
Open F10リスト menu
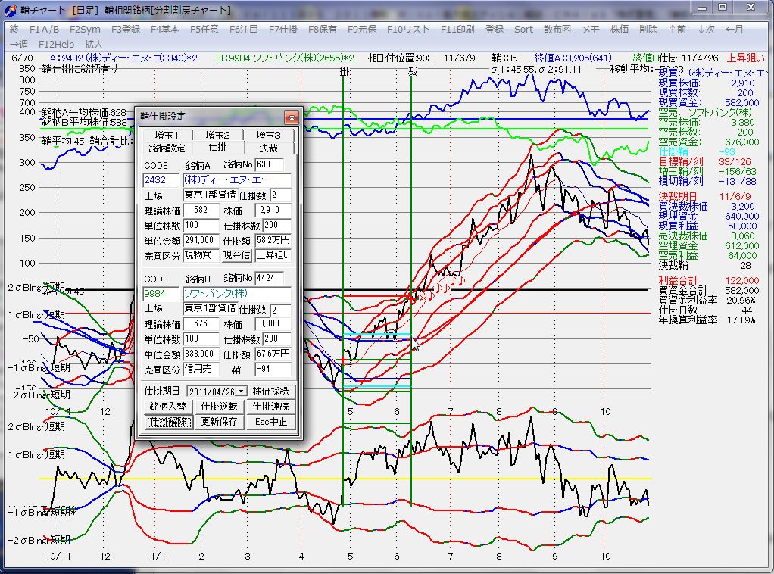(408, 29)
